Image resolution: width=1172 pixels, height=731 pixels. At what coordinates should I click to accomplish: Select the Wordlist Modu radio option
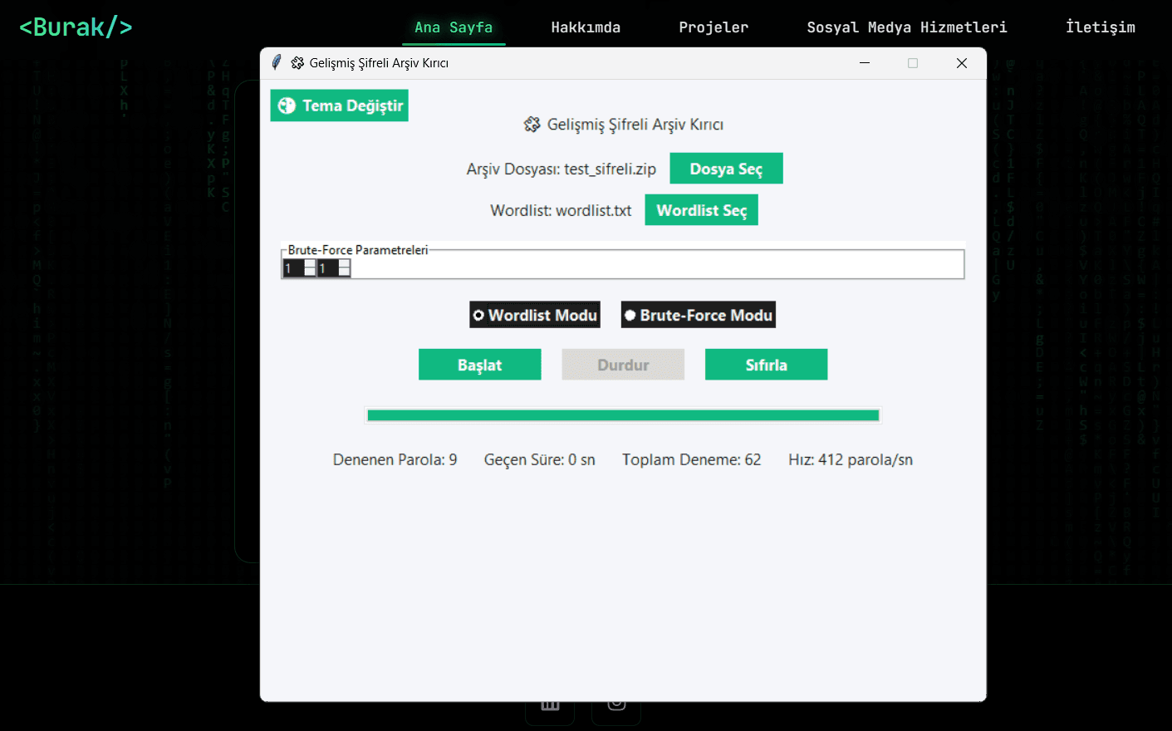534,315
